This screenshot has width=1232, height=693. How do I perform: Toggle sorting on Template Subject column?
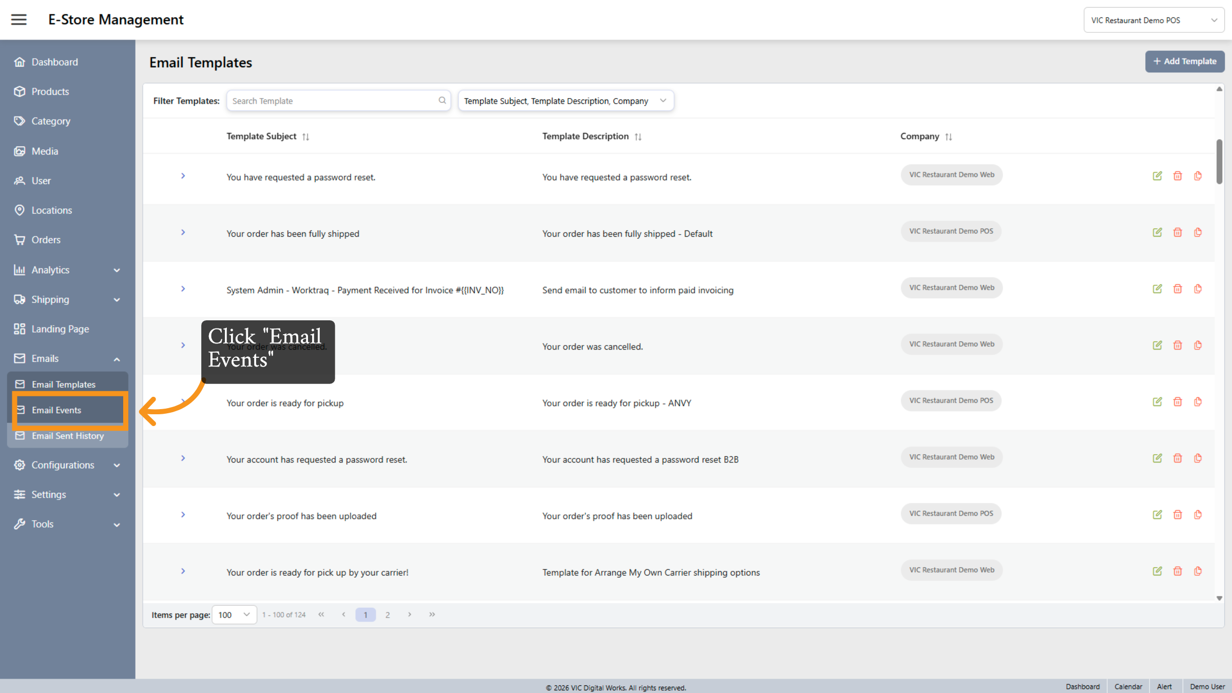pos(306,137)
